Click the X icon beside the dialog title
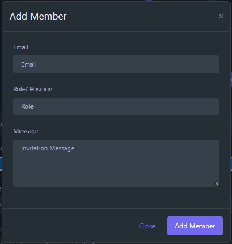 [221, 16]
